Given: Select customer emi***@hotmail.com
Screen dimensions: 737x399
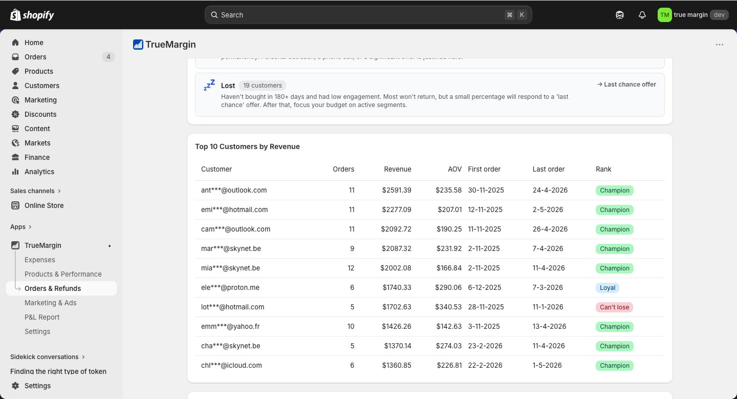Looking at the screenshot, I should pos(234,209).
